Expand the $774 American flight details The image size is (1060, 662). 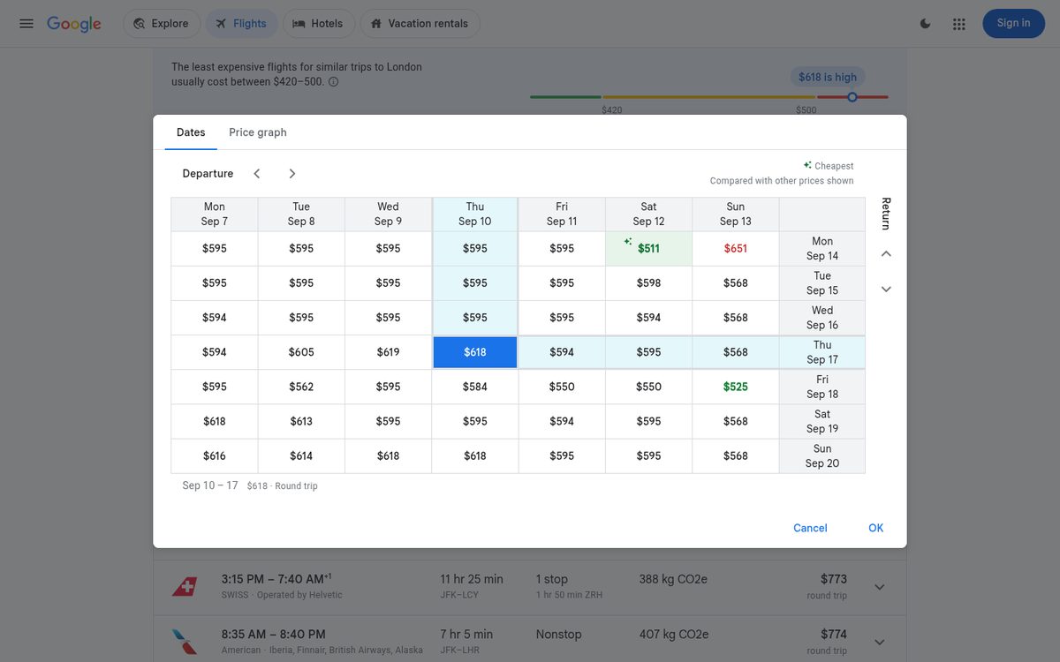879,642
